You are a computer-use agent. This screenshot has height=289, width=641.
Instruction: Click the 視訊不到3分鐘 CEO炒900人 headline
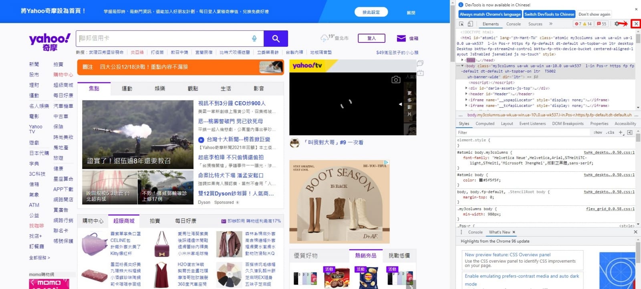(x=232, y=103)
